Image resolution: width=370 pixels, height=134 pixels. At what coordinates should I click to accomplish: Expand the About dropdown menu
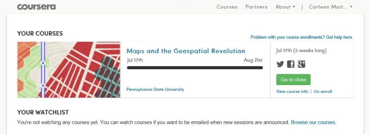point(285,7)
